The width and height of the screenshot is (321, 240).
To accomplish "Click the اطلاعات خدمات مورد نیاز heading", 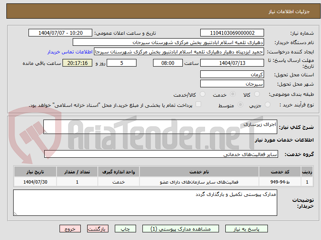I will 284,140.
